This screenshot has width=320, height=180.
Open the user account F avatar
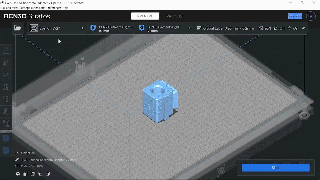click(x=311, y=16)
